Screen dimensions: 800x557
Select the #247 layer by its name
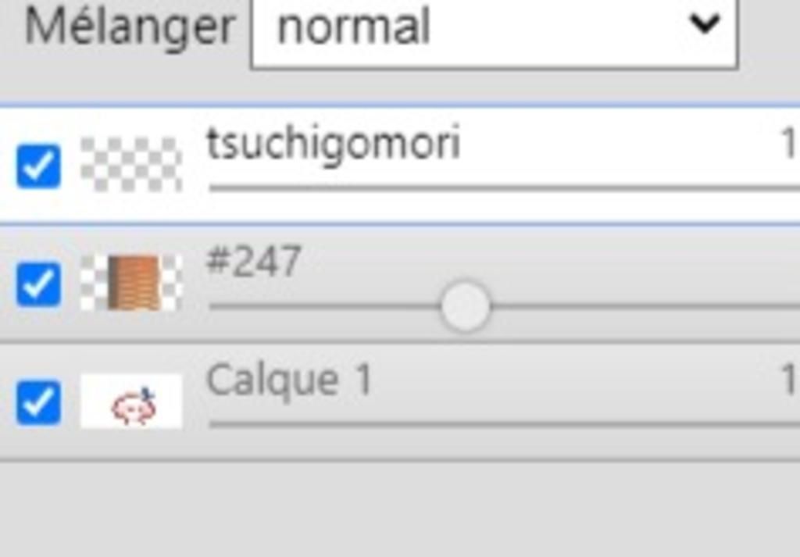click(x=253, y=261)
